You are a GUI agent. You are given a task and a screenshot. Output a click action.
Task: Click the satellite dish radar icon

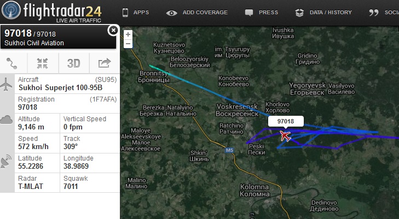pos(6,162)
